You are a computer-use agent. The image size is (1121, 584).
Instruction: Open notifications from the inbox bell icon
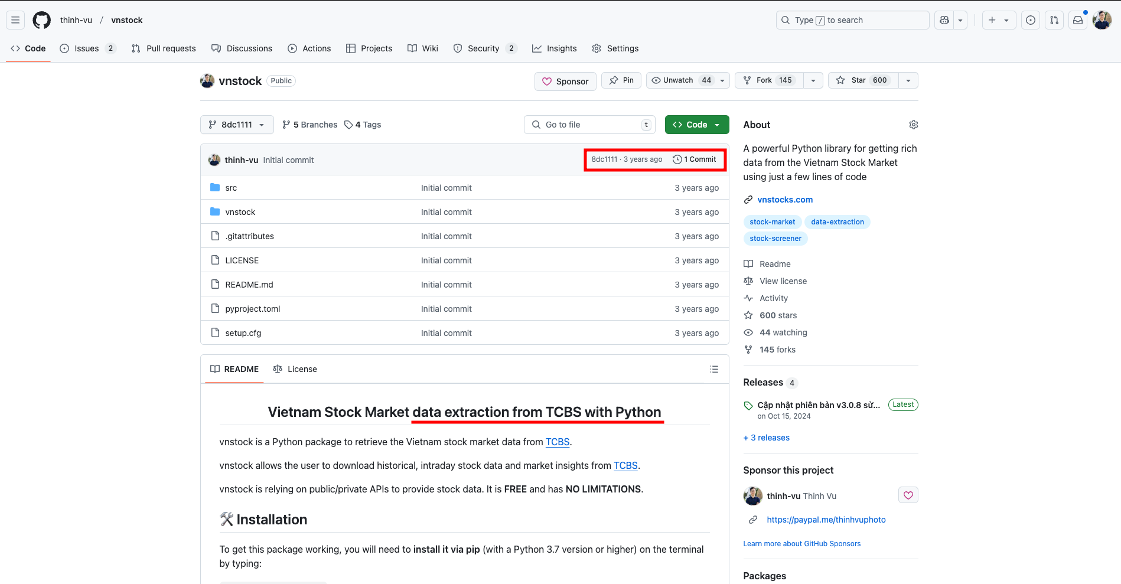(x=1077, y=19)
